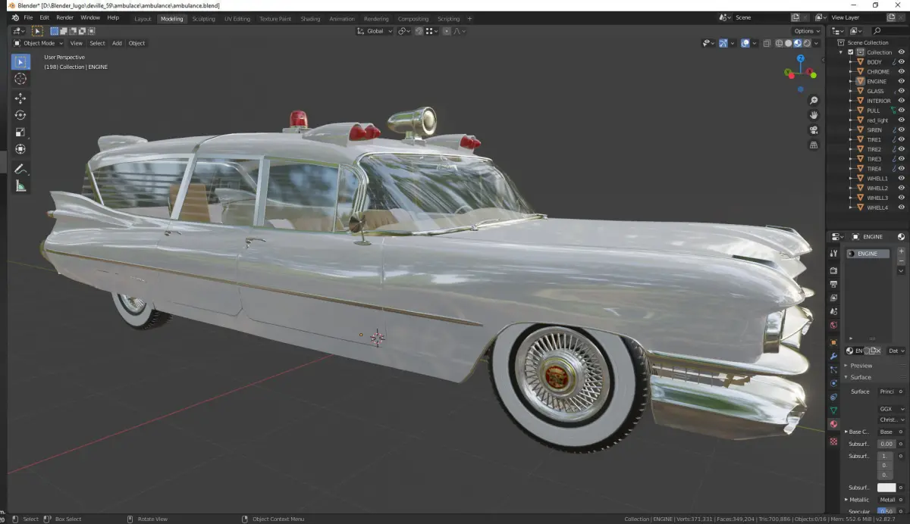This screenshot has height=524, width=910.
Task: Hide BODY object in outliner
Action: coord(902,62)
